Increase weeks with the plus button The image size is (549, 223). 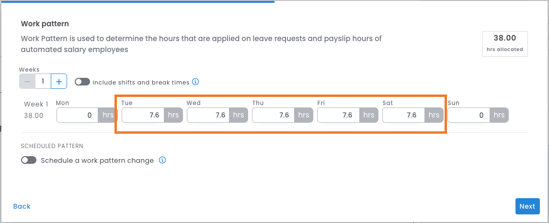click(59, 82)
